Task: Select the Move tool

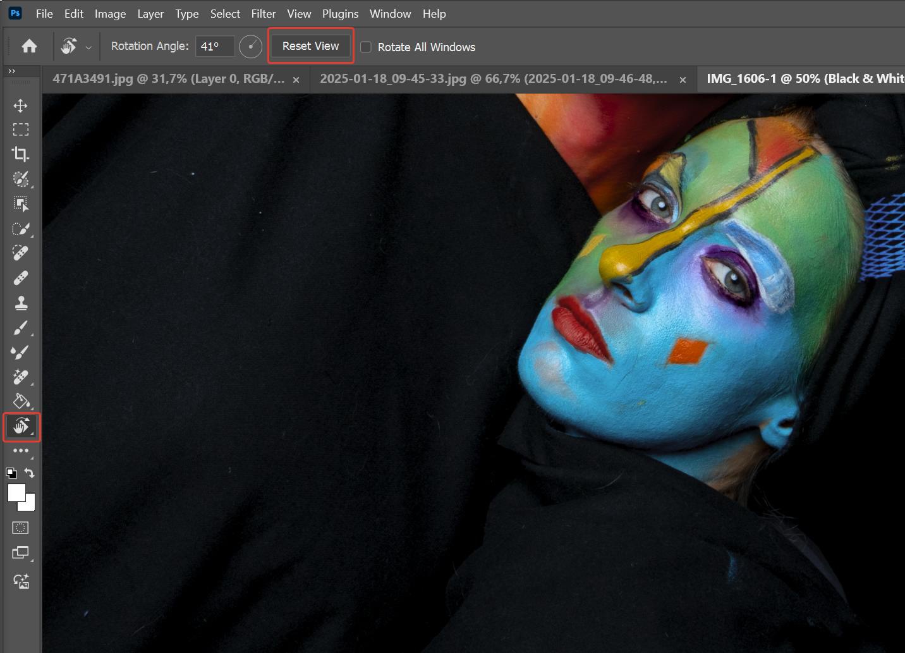Action: point(21,106)
